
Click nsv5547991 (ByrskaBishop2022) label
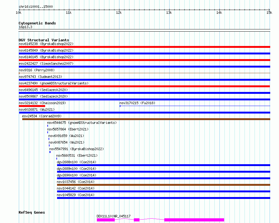[x=76, y=149]
